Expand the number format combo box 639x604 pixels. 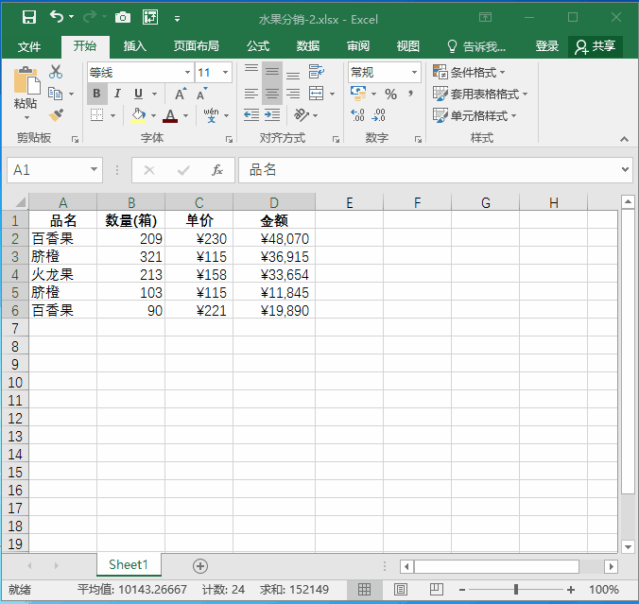coord(414,73)
